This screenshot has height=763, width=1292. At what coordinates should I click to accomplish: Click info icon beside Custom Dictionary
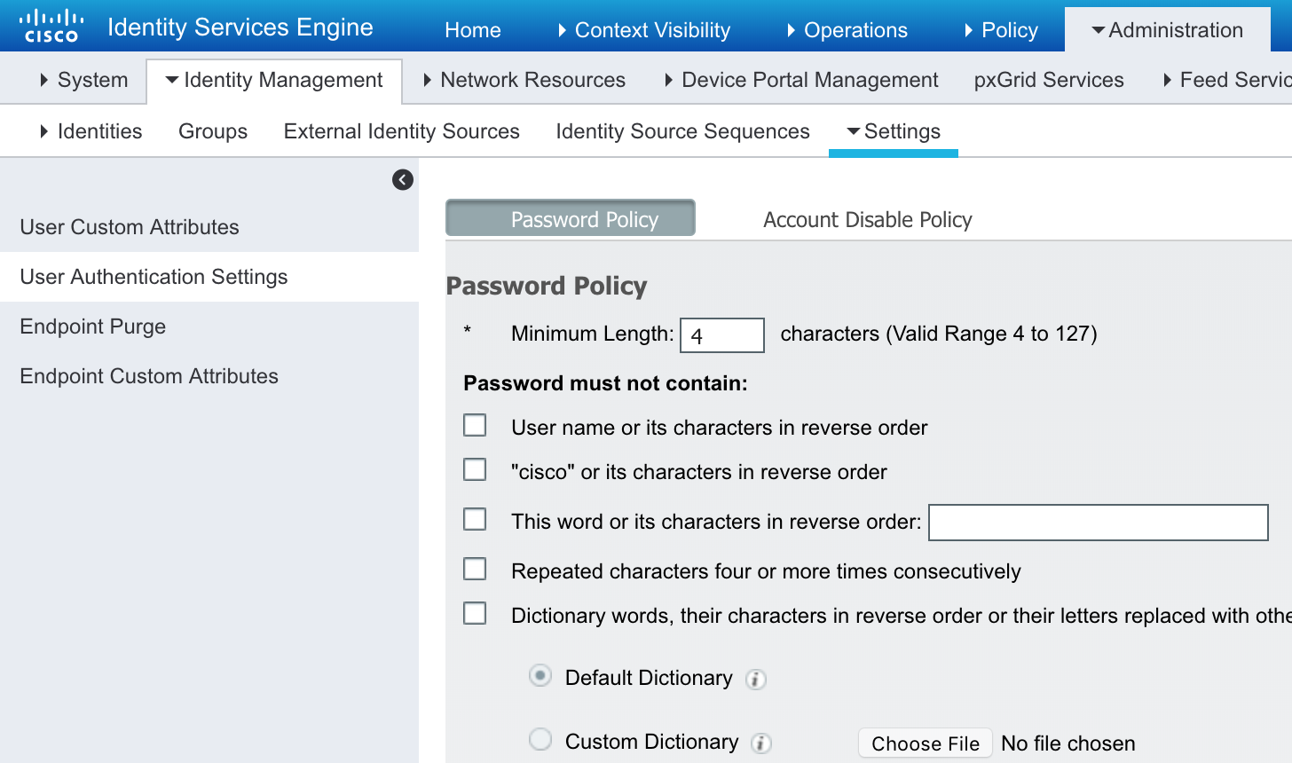(761, 743)
